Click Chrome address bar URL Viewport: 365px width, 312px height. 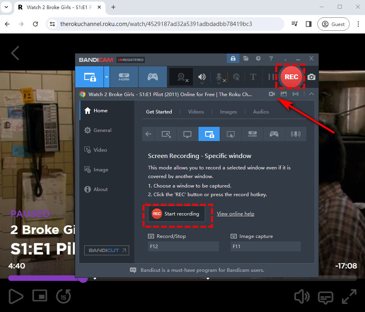156,24
